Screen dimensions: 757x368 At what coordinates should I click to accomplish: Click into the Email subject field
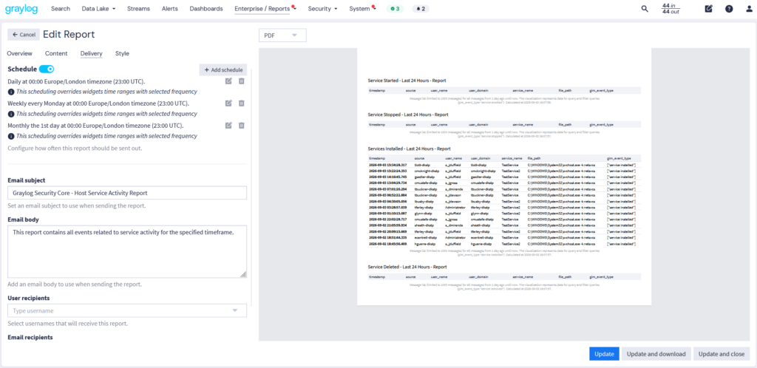(x=127, y=193)
